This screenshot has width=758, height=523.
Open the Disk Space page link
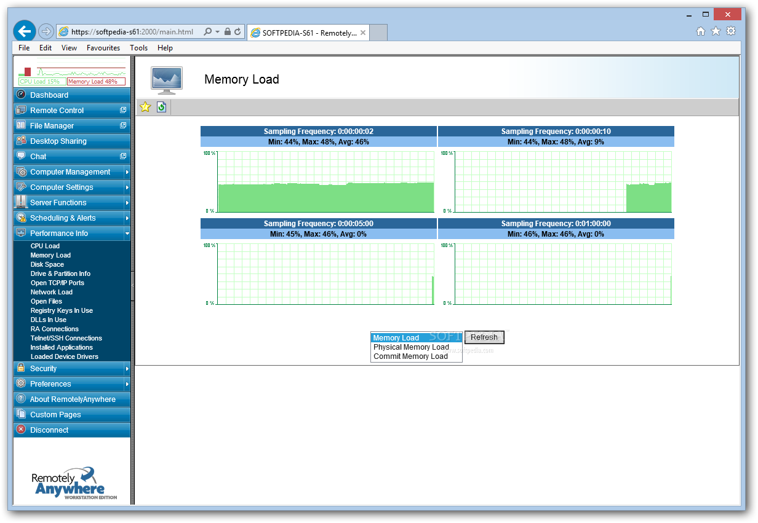click(x=47, y=264)
